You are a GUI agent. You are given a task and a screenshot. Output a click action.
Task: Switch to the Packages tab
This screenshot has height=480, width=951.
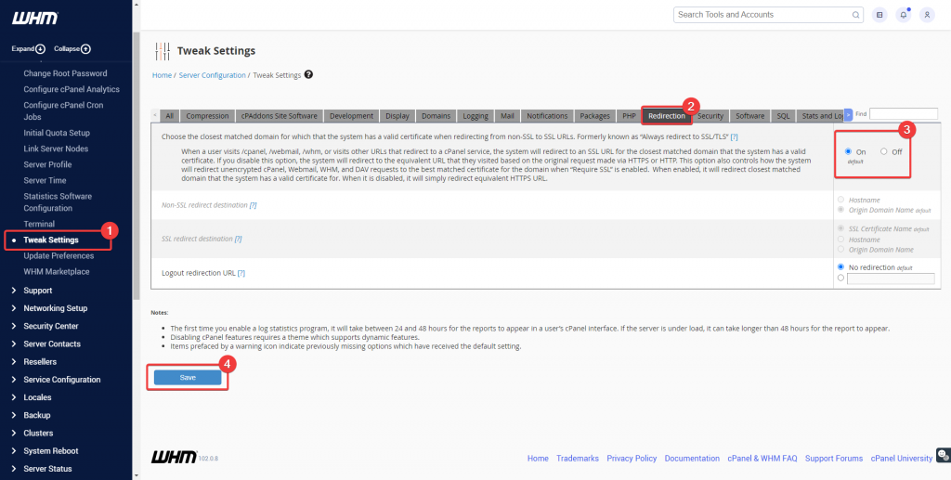coord(595,116)
